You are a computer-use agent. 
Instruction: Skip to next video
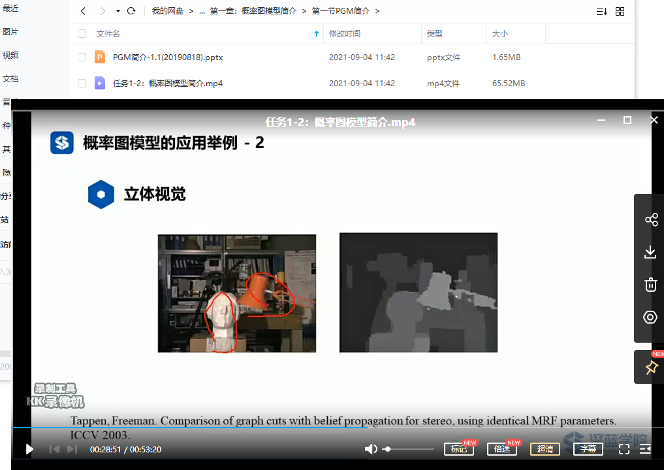click(72, 449)
